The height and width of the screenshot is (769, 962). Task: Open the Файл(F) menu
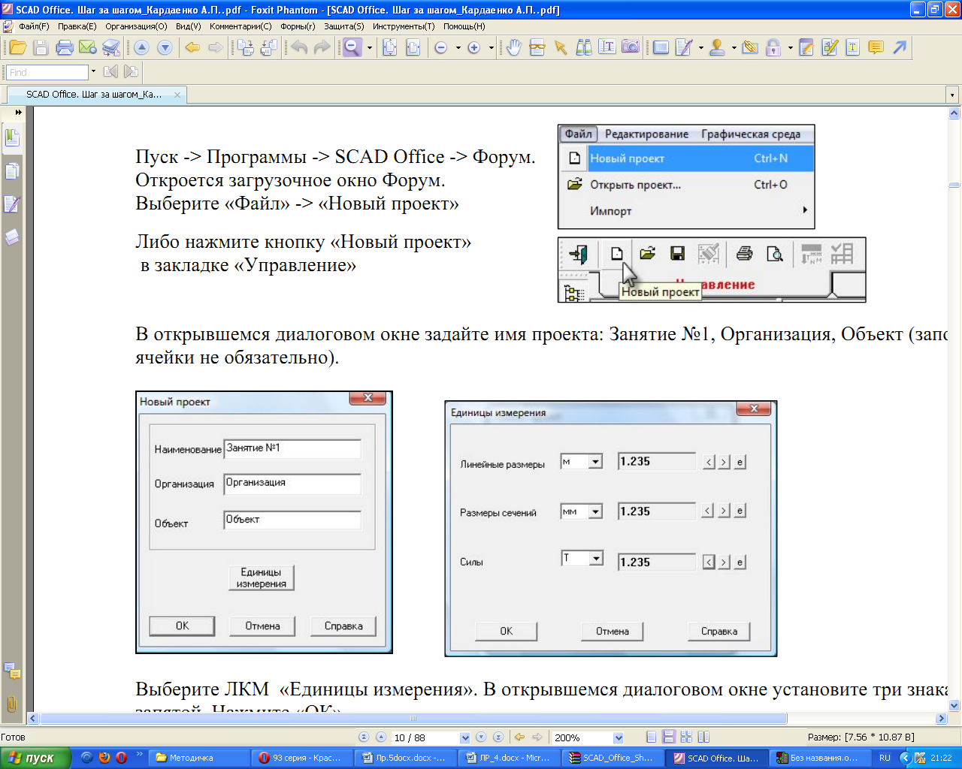[34, 26]
